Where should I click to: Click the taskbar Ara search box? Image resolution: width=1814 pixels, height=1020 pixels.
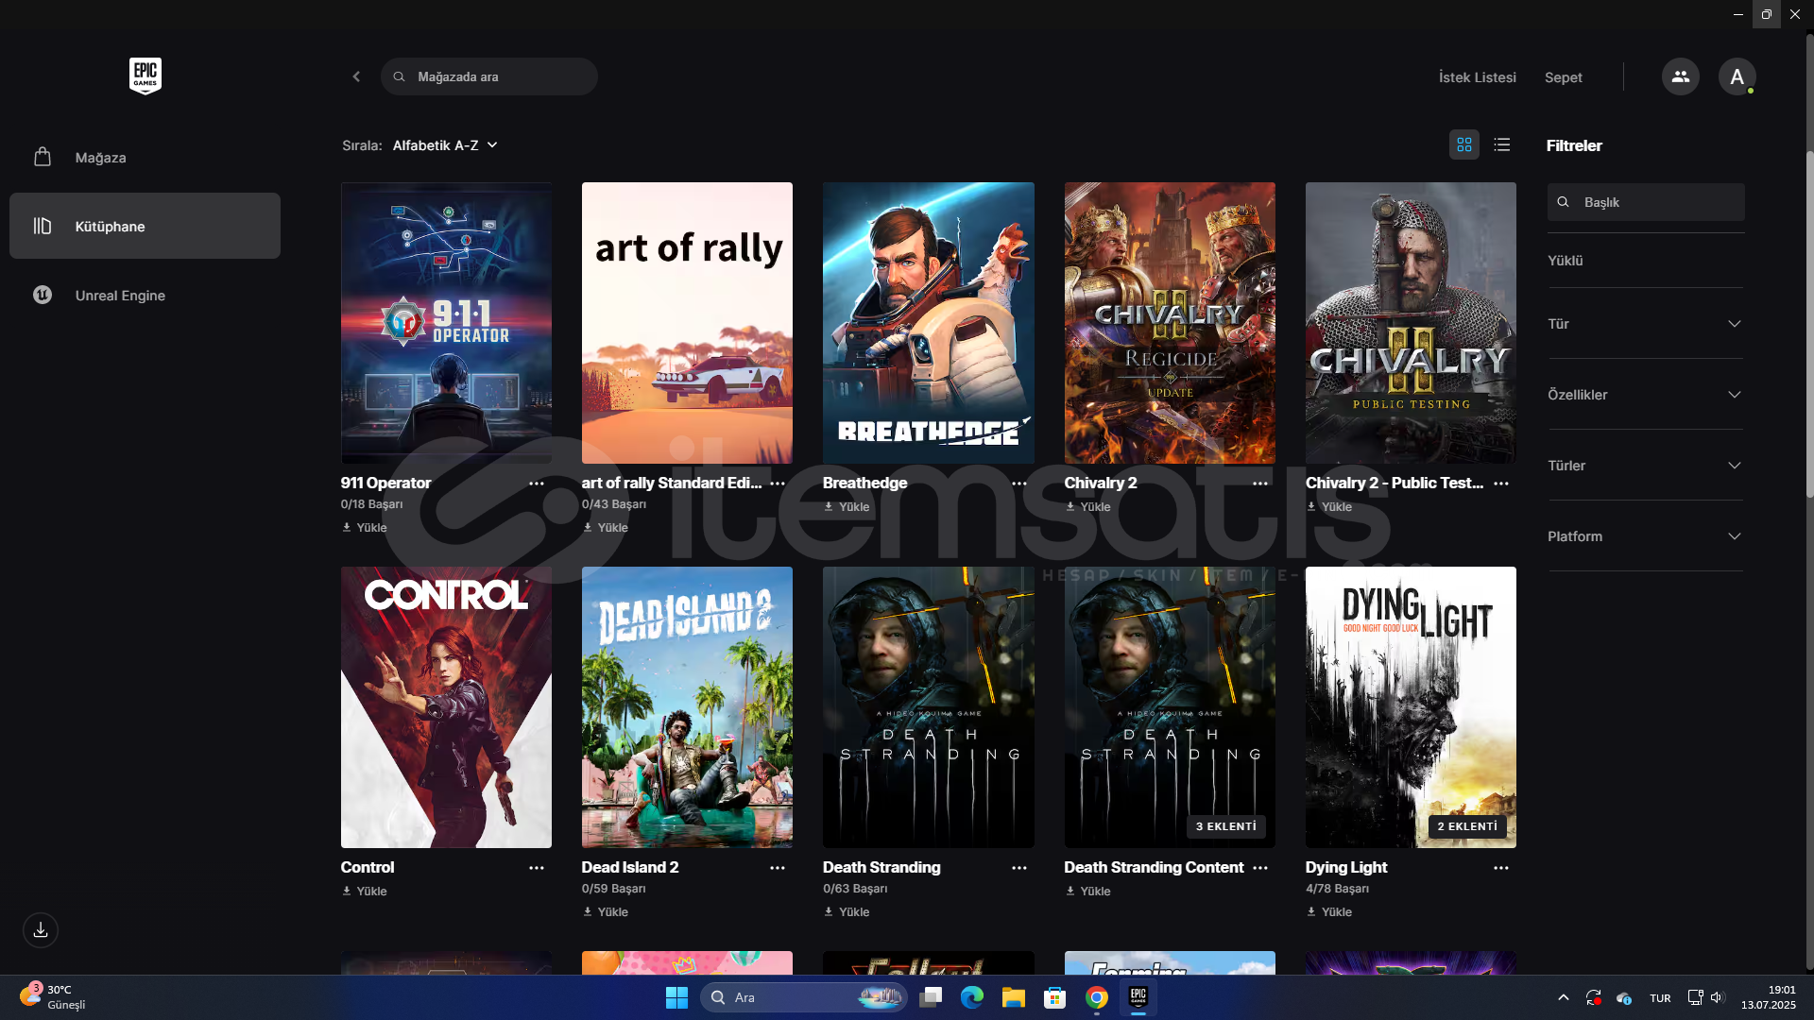(x=804, y=997)
